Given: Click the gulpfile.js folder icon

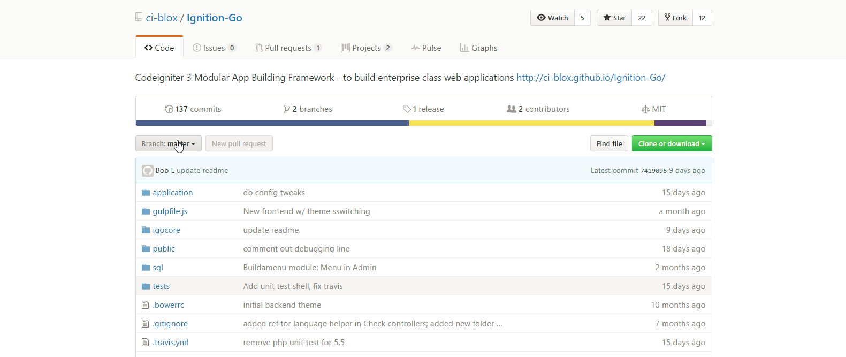Looking at the screenshot, I should pyautogui.click(x=146, y=211).
